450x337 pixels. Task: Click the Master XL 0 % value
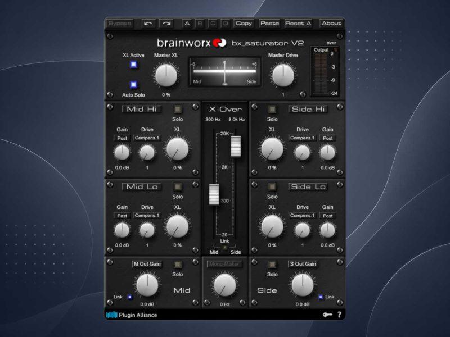pos(166,95)
